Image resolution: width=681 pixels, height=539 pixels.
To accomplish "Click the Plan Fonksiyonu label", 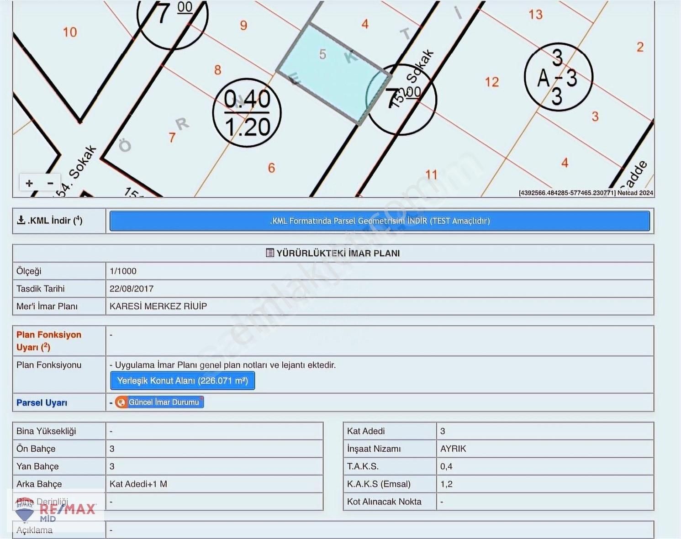I will pos(49,365).
